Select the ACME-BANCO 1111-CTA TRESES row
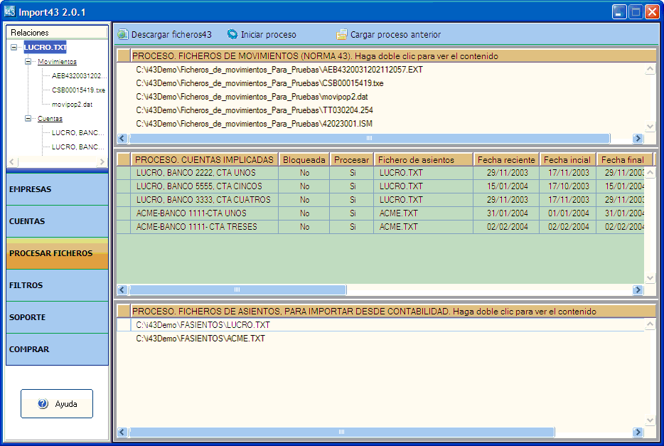Viewport: 664px width, 446px height. (x=196, y=227)
